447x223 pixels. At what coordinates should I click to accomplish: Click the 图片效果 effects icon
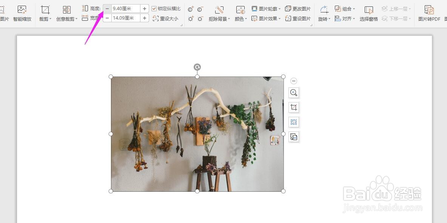[x=254, y=18]
